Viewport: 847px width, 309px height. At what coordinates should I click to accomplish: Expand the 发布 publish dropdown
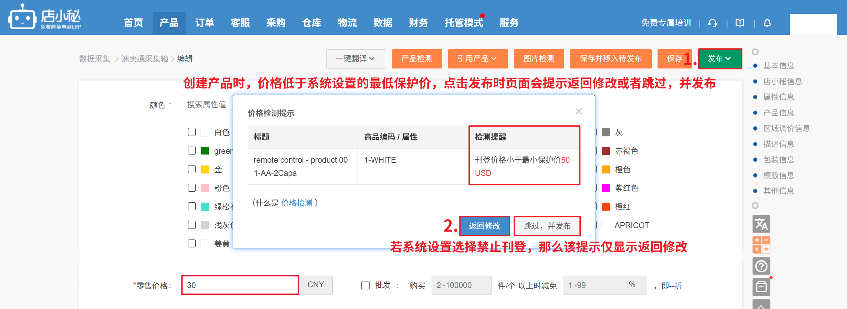(720, 59)
